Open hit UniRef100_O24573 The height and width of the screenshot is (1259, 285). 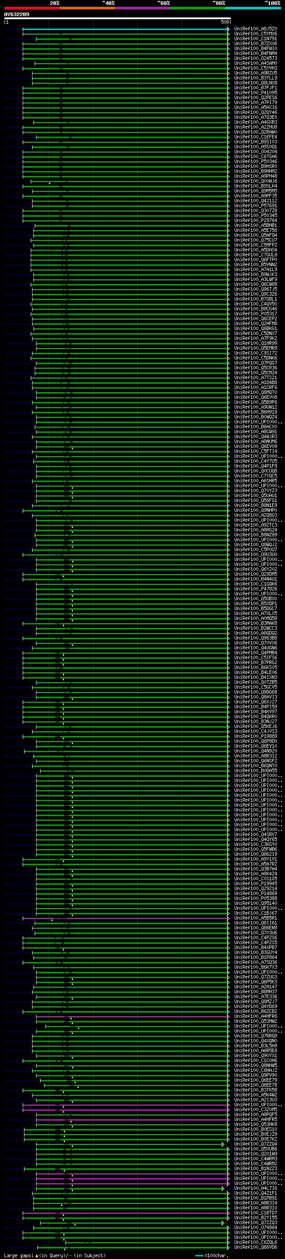click(256, 58)
